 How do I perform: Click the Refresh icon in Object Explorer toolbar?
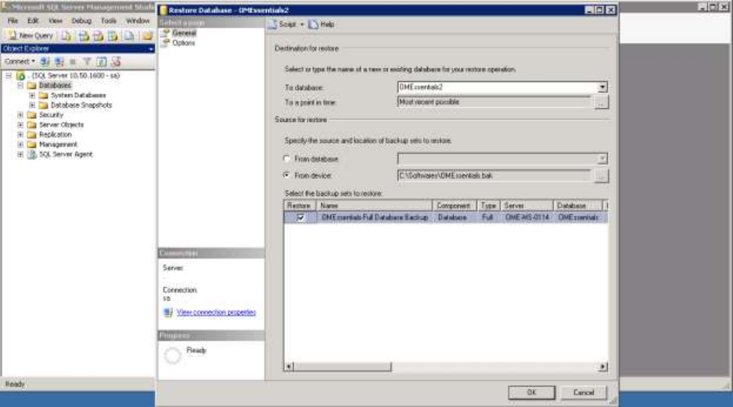(x=102, y=62)
